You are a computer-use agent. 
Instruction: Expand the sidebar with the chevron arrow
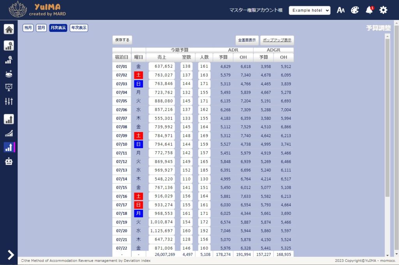[11, 254]
